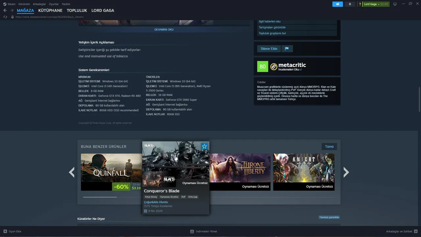The image size is (421, 237).
Task: Click the previous carousel arrow in similar products
Action: (72, 172)
